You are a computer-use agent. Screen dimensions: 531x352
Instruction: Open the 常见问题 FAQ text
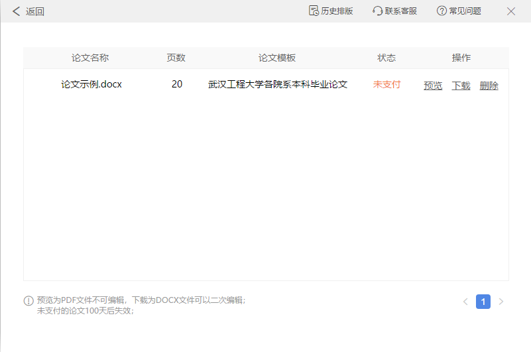(465, 11)
